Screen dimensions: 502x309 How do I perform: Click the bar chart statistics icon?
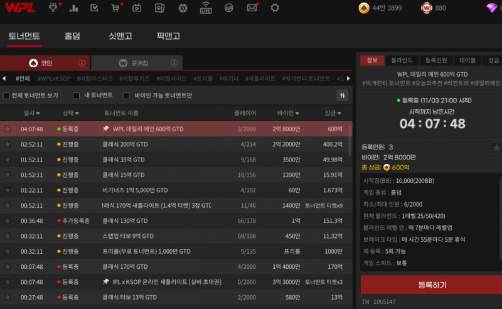click(74, 8)
